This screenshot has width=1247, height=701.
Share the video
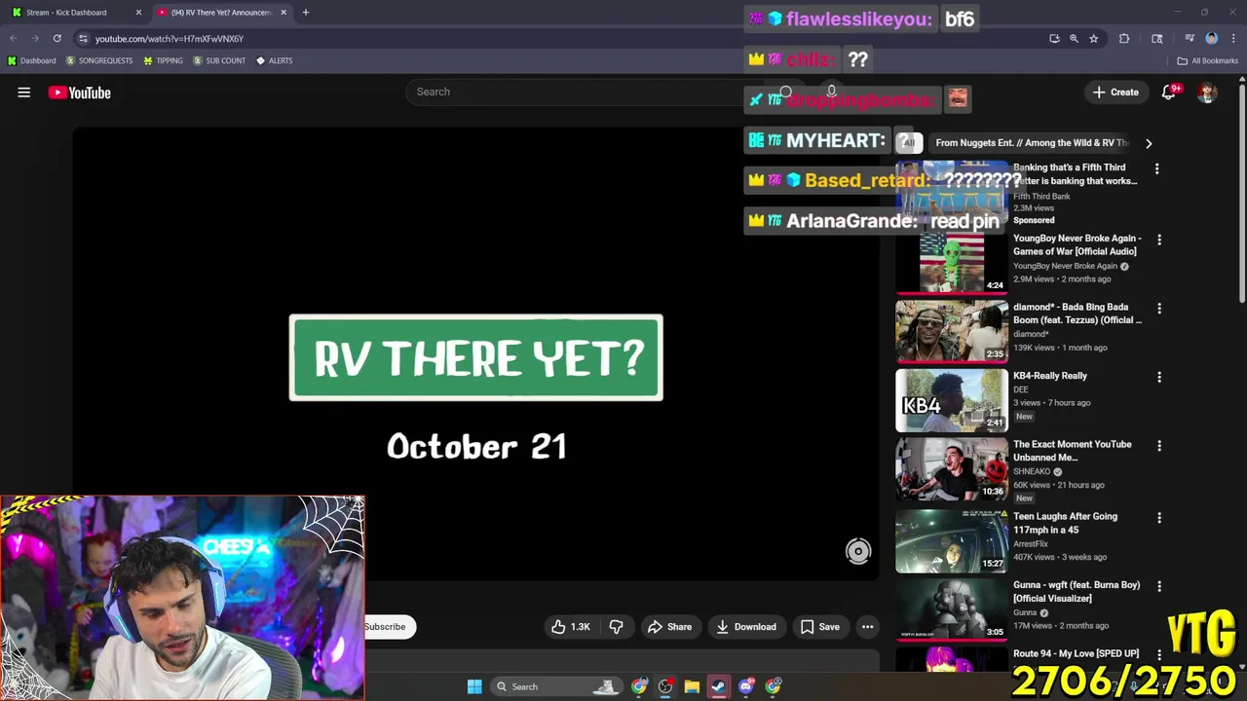pos(669,627)
